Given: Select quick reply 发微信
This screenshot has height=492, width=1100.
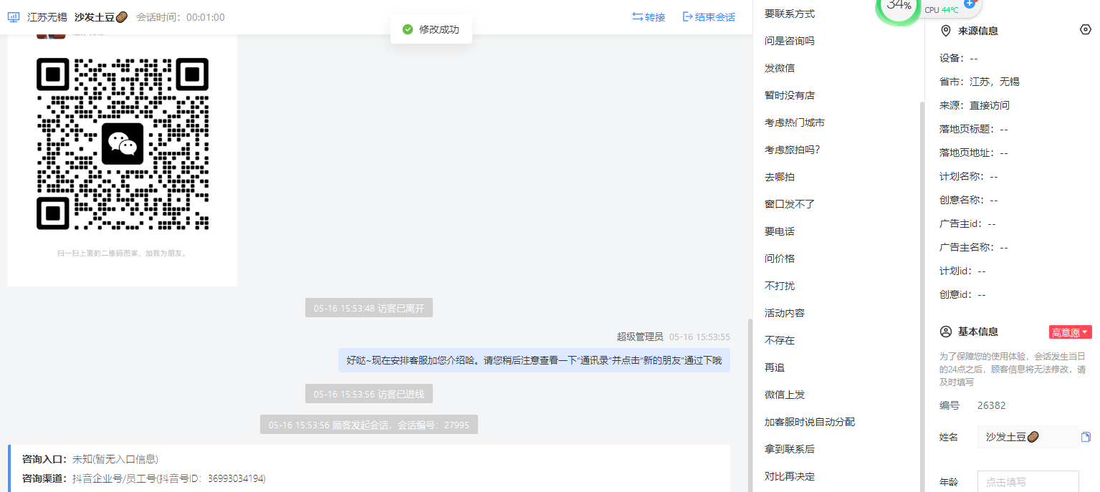Looking at the screenshot, I should tap(780, 68).
